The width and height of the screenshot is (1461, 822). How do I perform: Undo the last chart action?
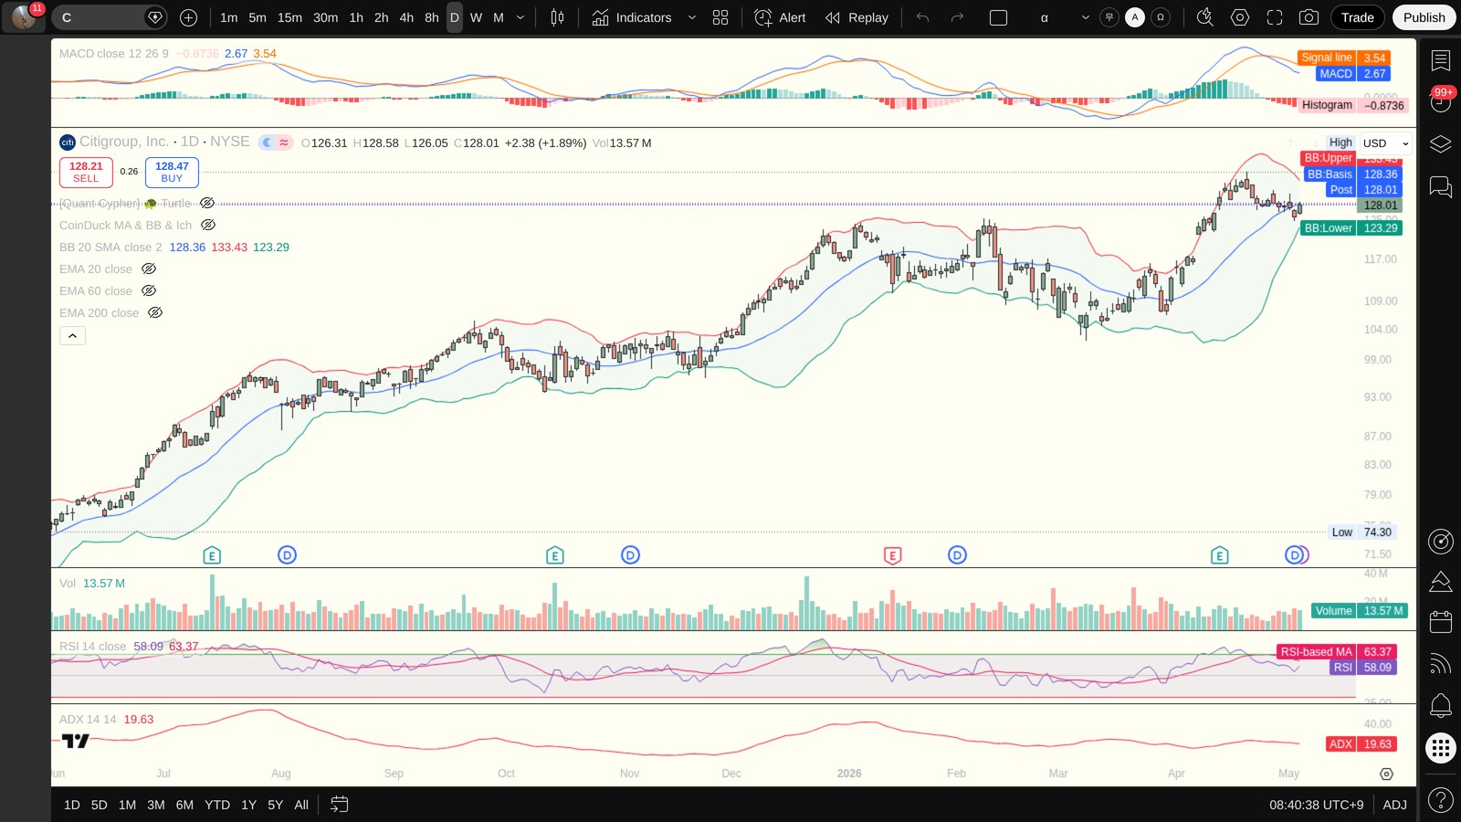tap(923, 17)
